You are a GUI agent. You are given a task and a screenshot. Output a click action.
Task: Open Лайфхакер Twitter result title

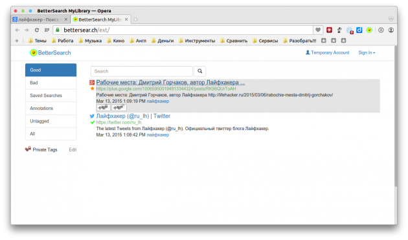click(133, 116)
